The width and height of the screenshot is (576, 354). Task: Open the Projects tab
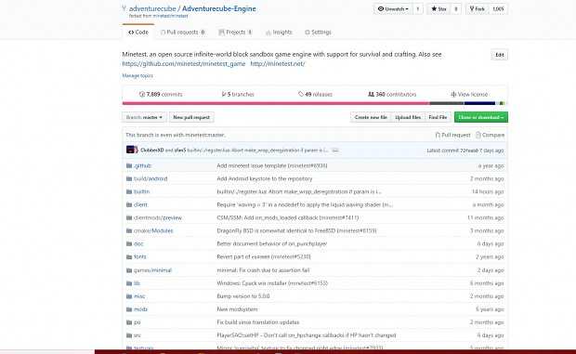pyautogui.click(x=235, y=33)
